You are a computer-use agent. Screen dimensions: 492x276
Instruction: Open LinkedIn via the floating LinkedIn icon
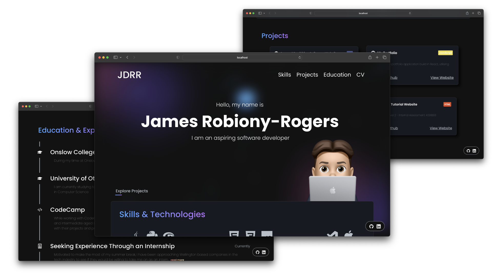point(378,226)
